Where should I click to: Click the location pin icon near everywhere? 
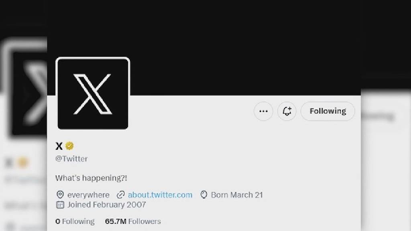click(x=61, y=195)
